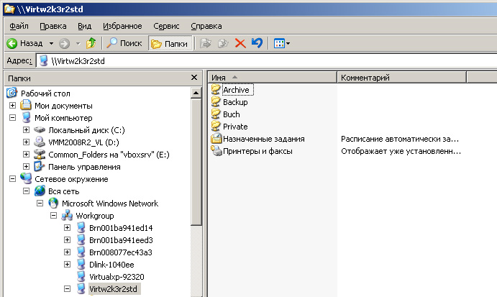Close the Папки pane with X

(194, 78)
